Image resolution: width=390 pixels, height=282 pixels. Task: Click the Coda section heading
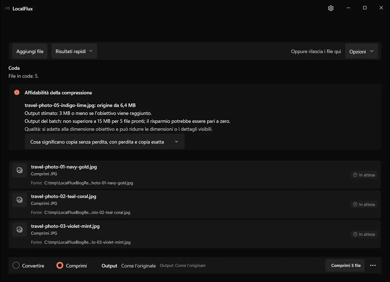[x=14, y=68]
